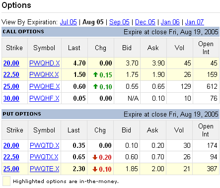
Task: Click put strike 22.50 next to PWQTX.X
Action: click(x=11, y=157)
